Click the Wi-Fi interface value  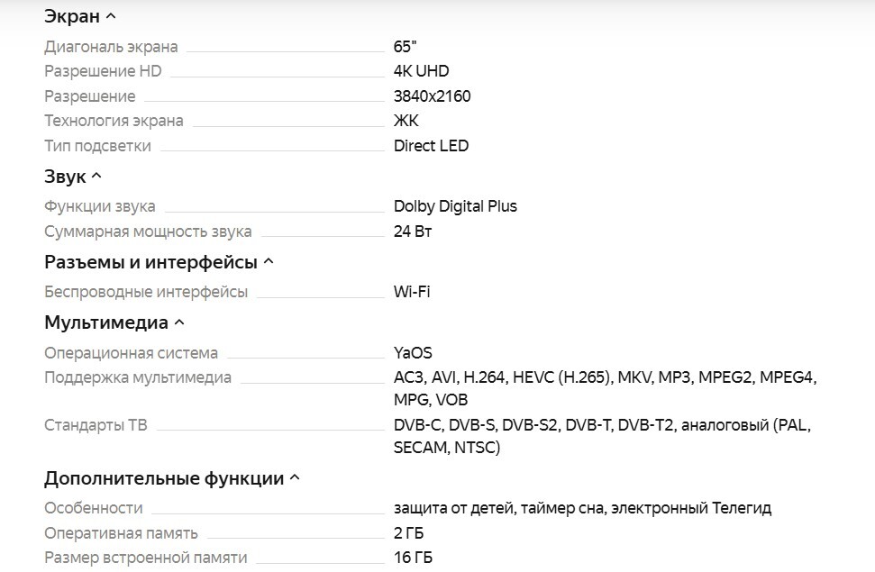412,292
